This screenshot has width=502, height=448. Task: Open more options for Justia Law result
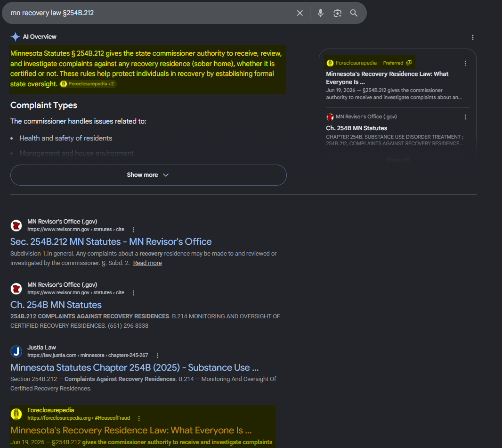coord(157,355)
